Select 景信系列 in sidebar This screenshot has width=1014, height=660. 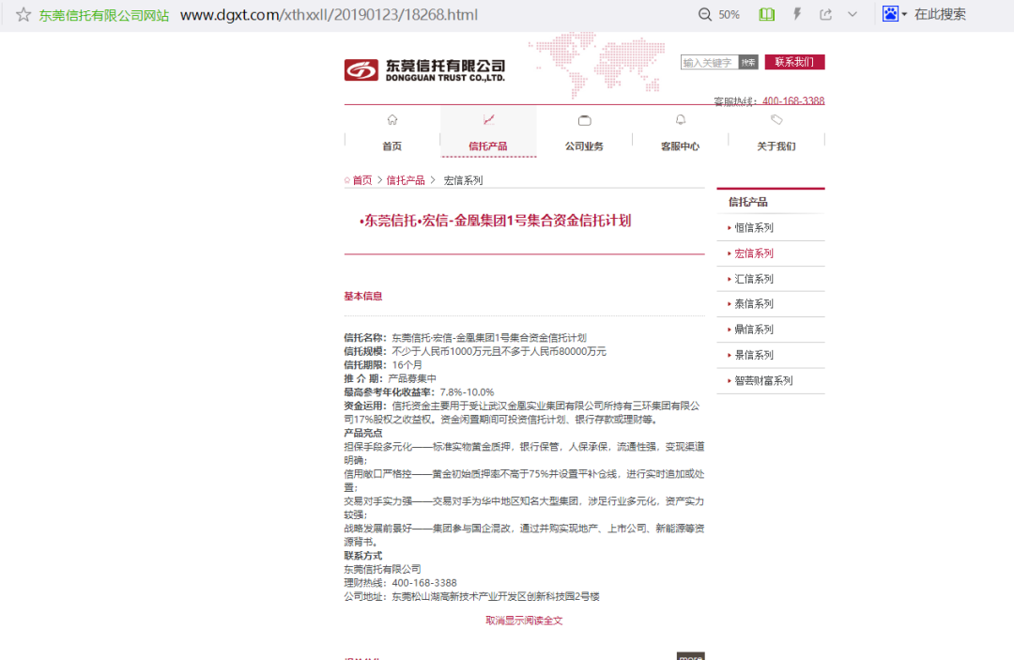pos(754,355)
